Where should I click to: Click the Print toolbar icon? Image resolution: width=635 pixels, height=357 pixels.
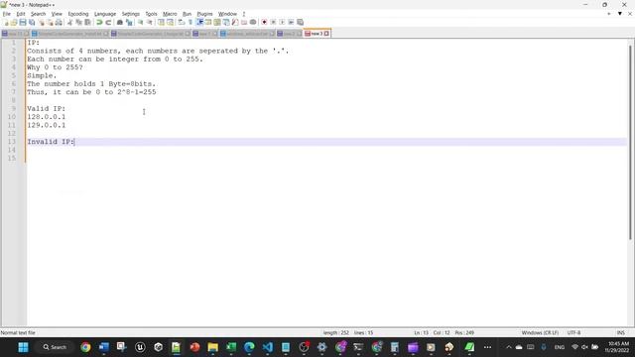click(x=59, y=22)
